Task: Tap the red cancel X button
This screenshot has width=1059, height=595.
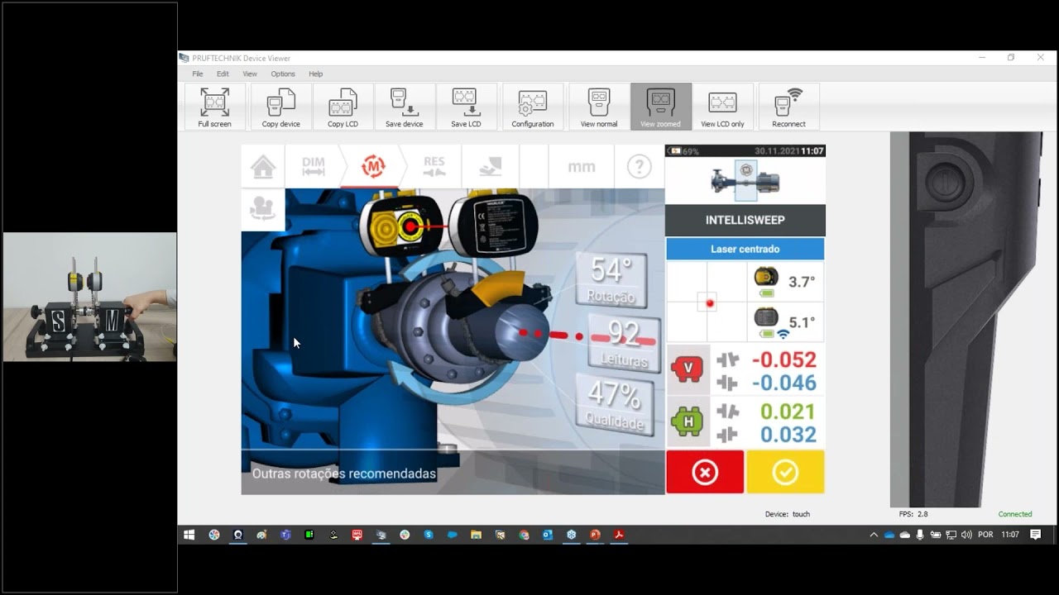Action: [x=705, y=472]
